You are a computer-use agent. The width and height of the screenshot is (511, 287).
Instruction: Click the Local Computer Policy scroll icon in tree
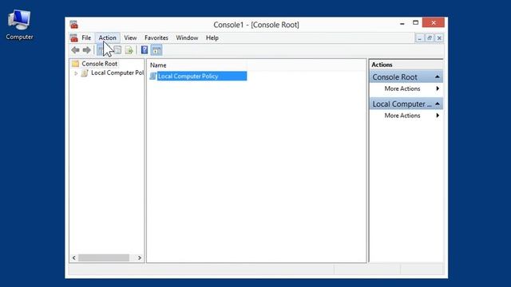(85, 73)
